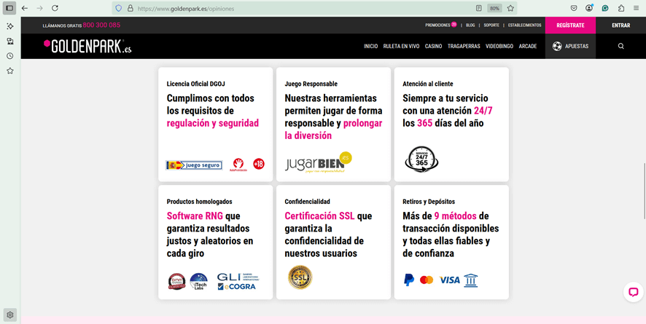
Task: Open Ruleta en Vivo menu item
Action: coord(401,47)
